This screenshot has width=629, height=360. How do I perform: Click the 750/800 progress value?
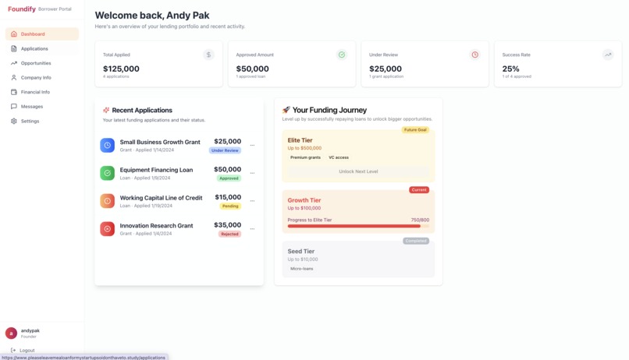pyautogui.click(x=420, y=220)
